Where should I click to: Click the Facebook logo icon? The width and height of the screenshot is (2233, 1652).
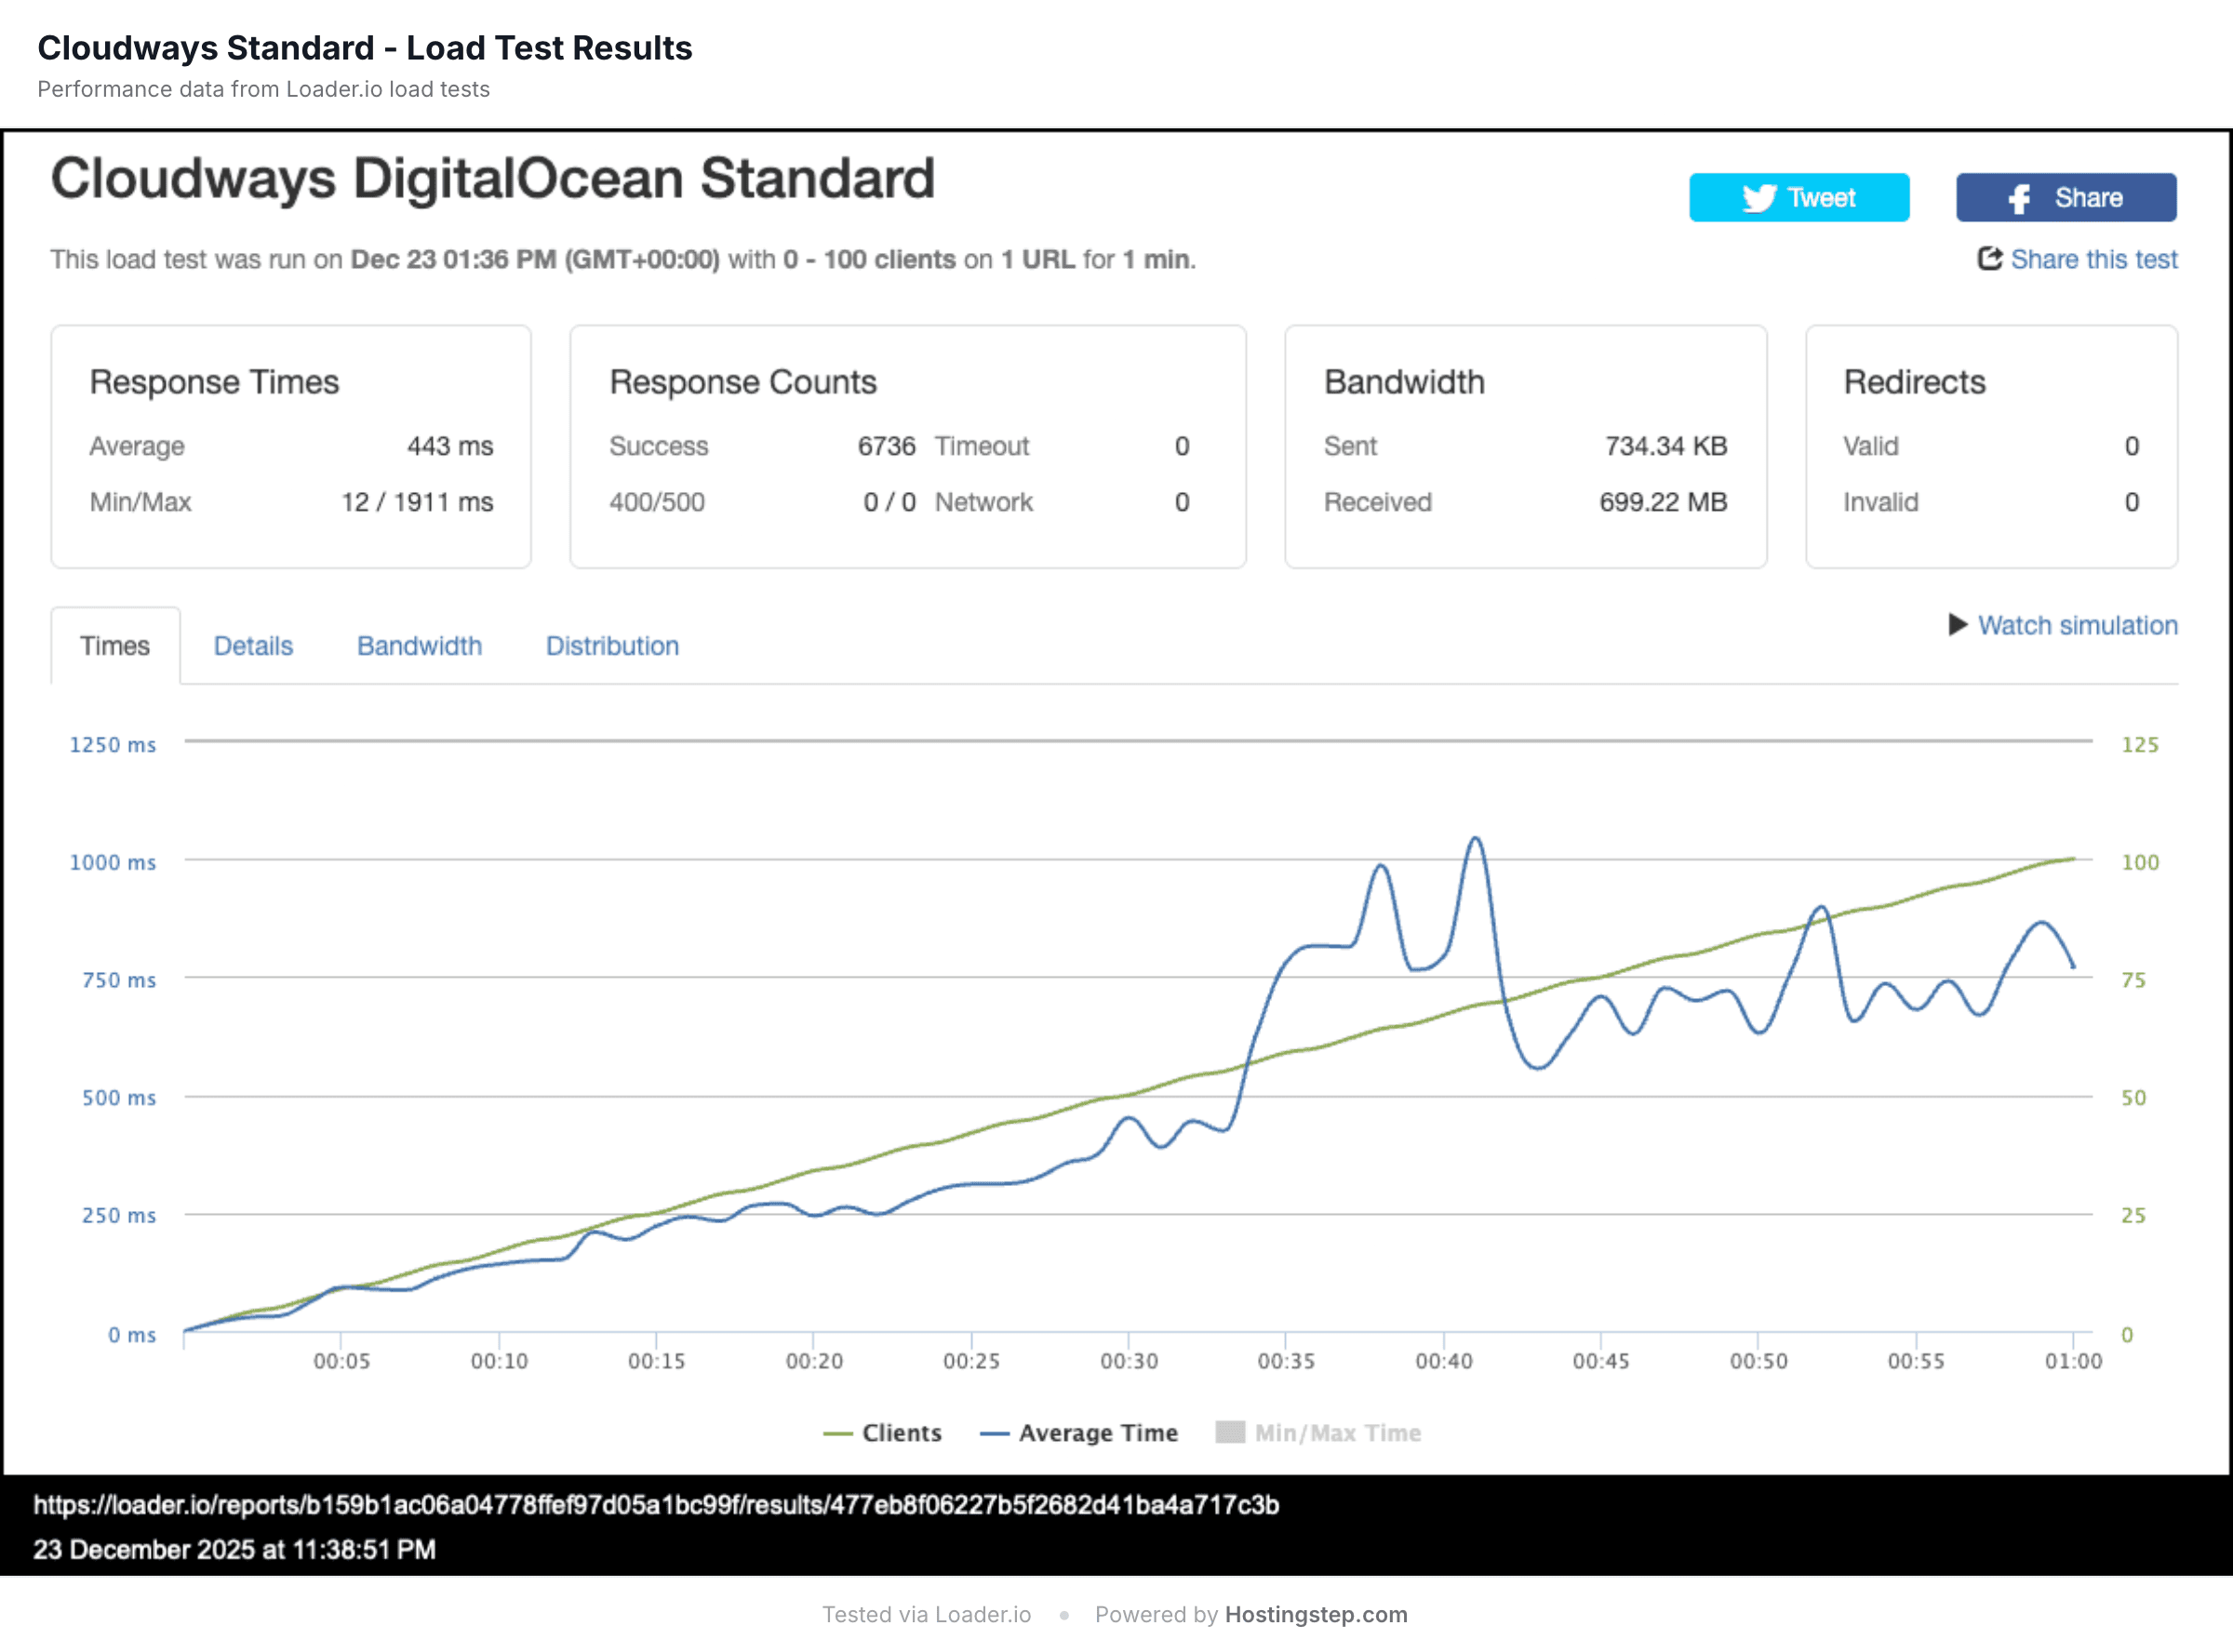pos(2020,199)
